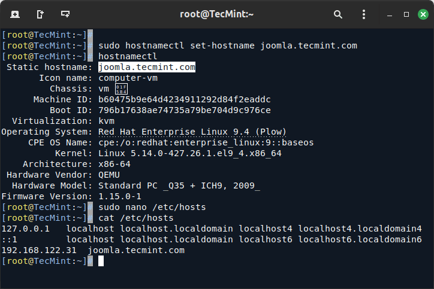This screenshot has height=289, width=434.
Task: Click the 192.168.122.31 IP address
Action: pyautogui.click(x=39, y=250)
